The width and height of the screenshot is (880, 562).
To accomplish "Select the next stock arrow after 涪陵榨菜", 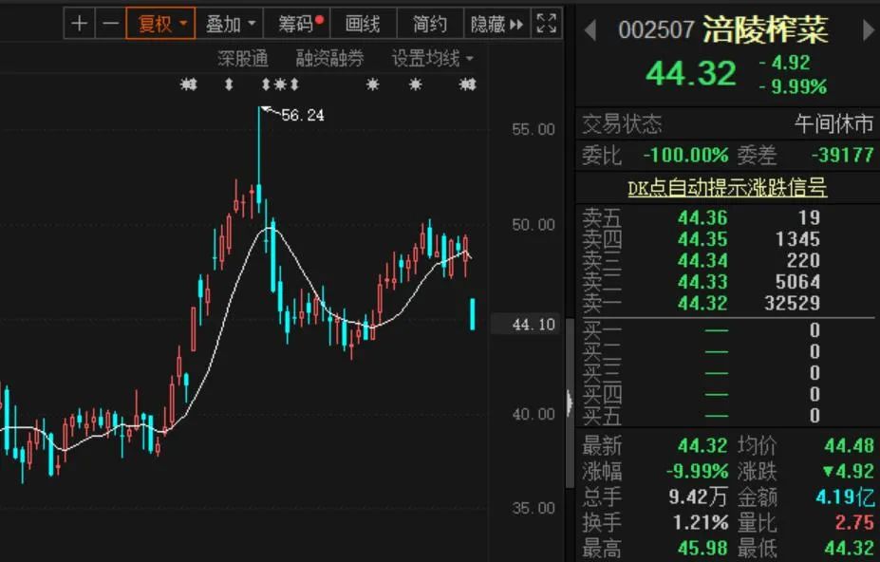I will [x=866, y=29].
